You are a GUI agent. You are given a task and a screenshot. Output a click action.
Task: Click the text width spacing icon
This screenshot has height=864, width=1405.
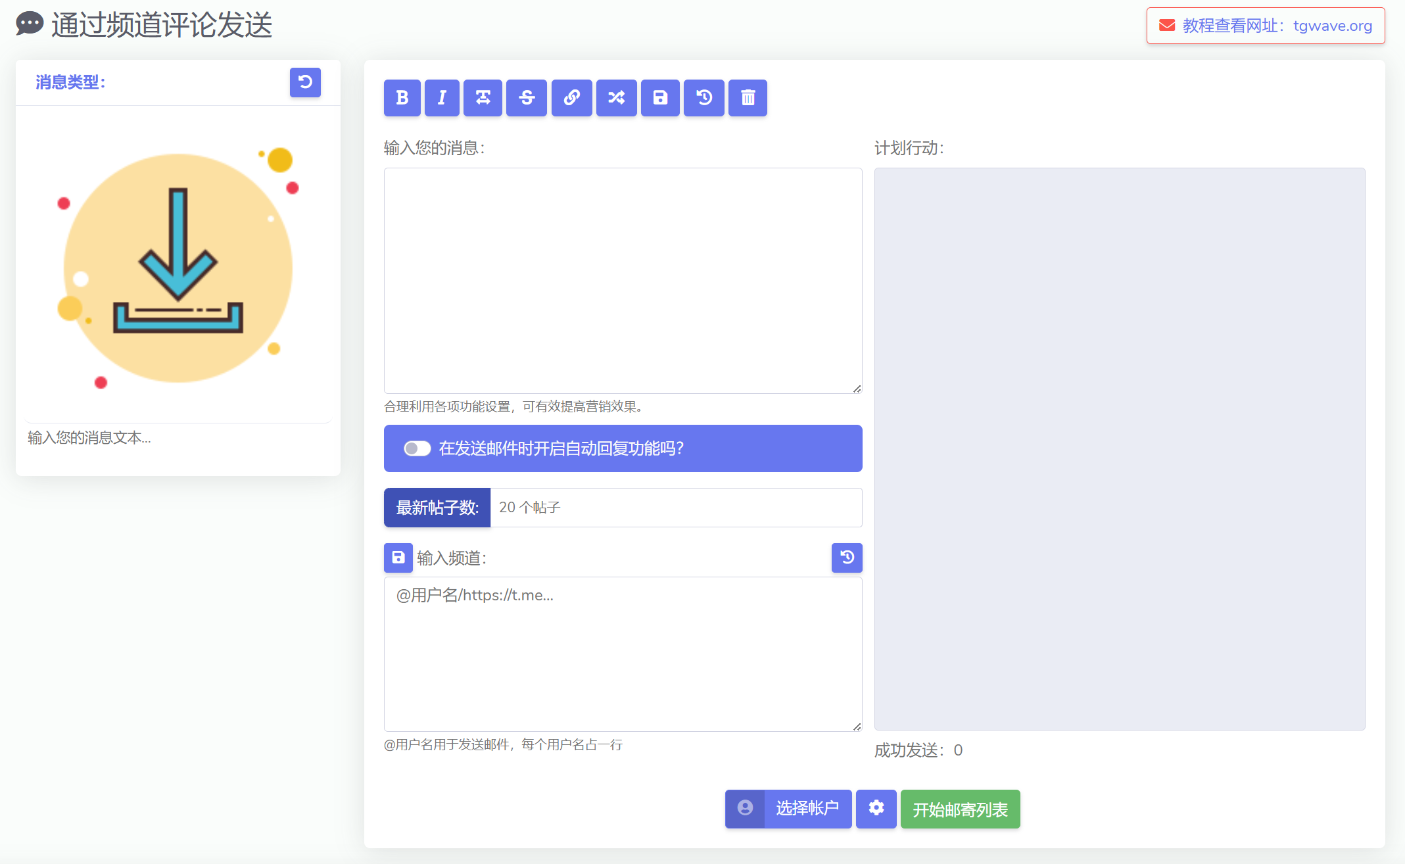(x=483, y=98)
